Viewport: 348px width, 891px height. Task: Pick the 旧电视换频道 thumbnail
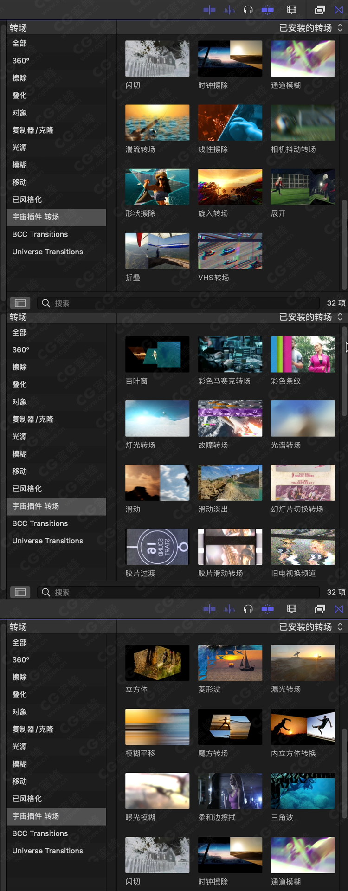(303, 546)
